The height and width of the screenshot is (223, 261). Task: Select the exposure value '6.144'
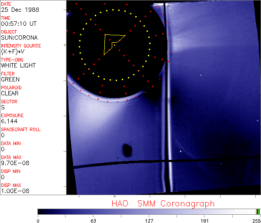coord(9,122)
